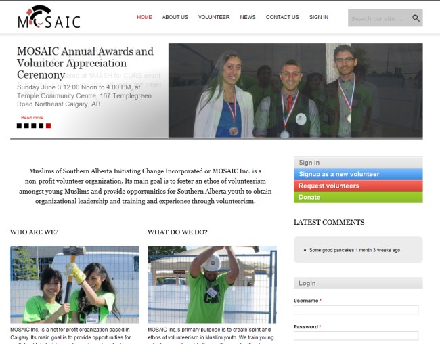Click the awards ceremony slideshow photo
The image size is (440, 344).
pyautogui.click(x=296, y=91)
